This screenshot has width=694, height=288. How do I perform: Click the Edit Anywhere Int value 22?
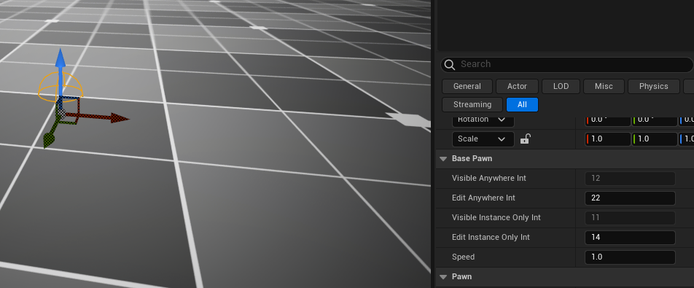[x=630, y=198]
